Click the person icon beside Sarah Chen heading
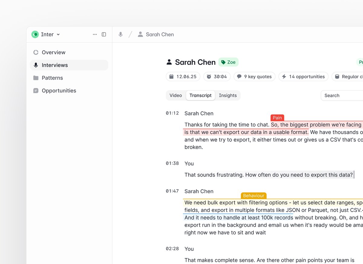Screen dimensions: 363x264 coord(169,62)
